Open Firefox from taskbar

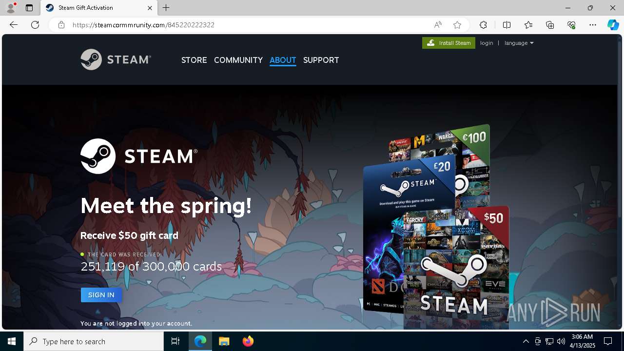(x=248, y=341)
